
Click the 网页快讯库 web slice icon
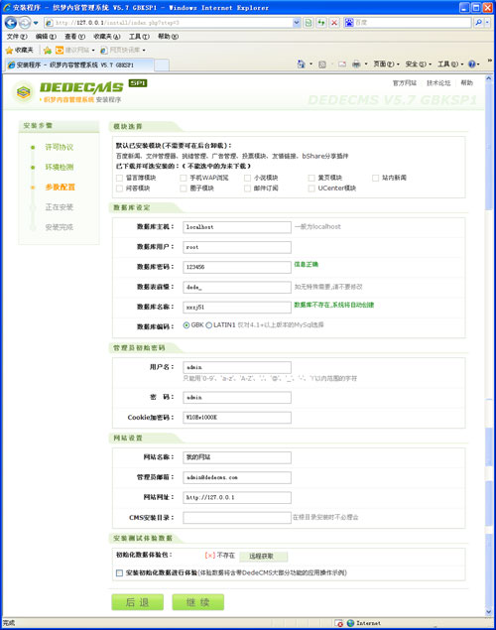[104, 51]
